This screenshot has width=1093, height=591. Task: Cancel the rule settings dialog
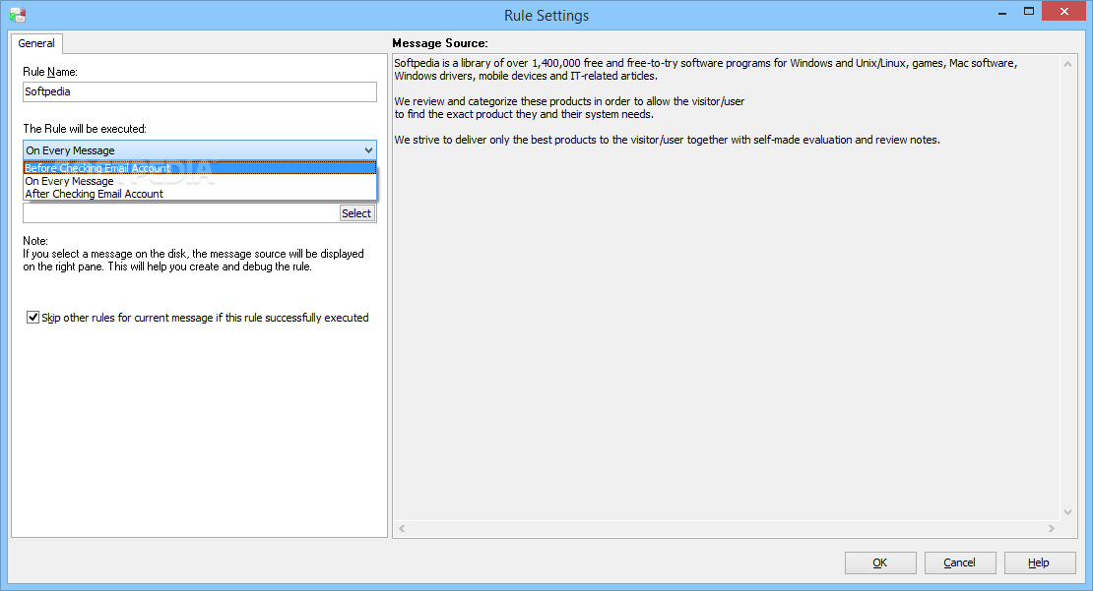tap(960, 562)
